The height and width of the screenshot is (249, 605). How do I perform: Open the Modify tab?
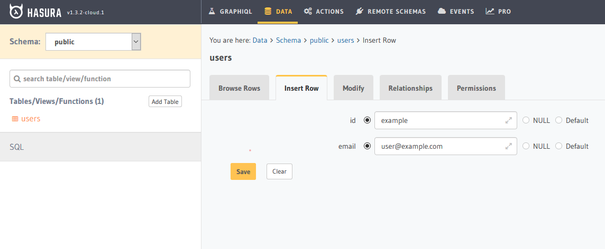(x=353, y=88)
